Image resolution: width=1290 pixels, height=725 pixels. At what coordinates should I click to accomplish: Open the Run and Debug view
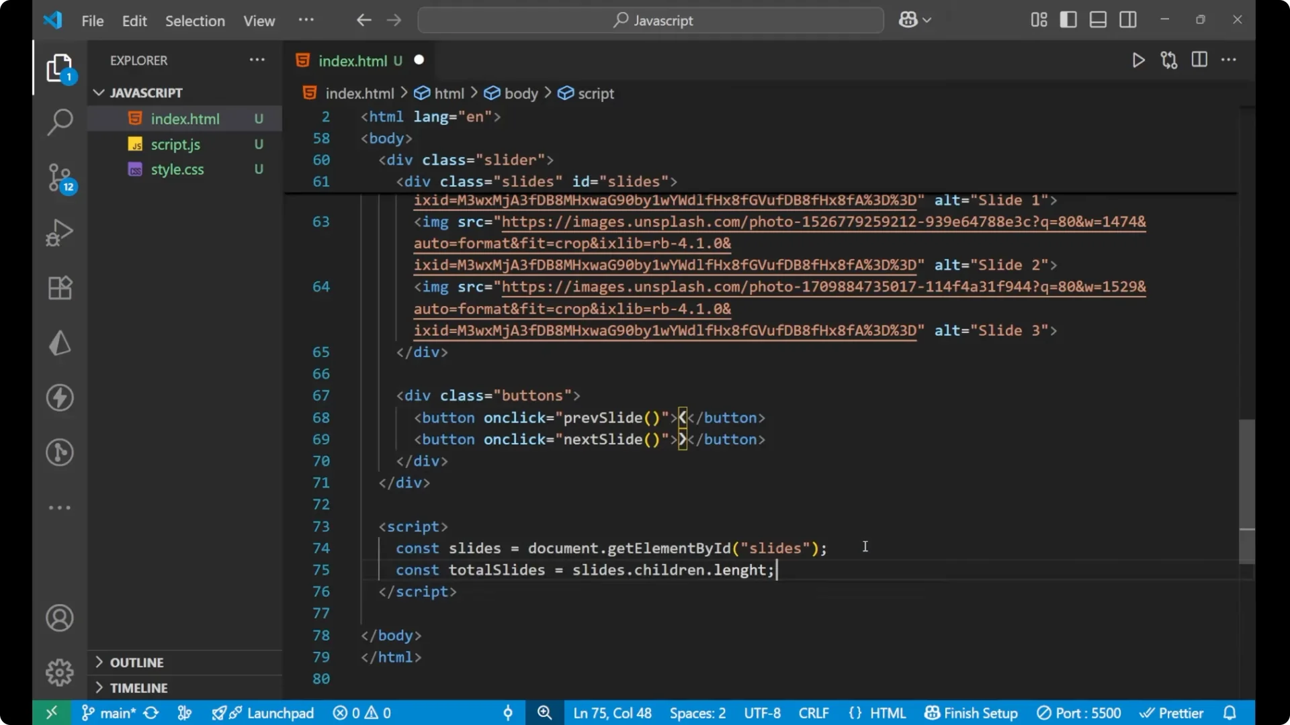click(59, 232)
